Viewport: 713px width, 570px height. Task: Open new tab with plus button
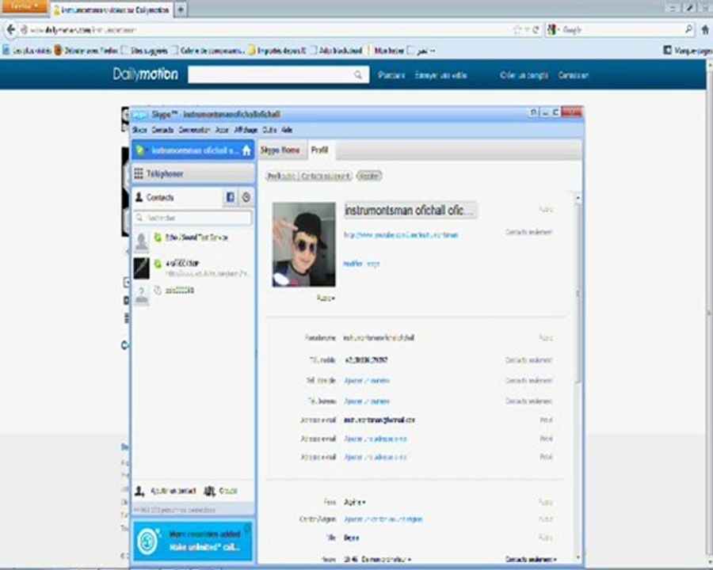181,9
